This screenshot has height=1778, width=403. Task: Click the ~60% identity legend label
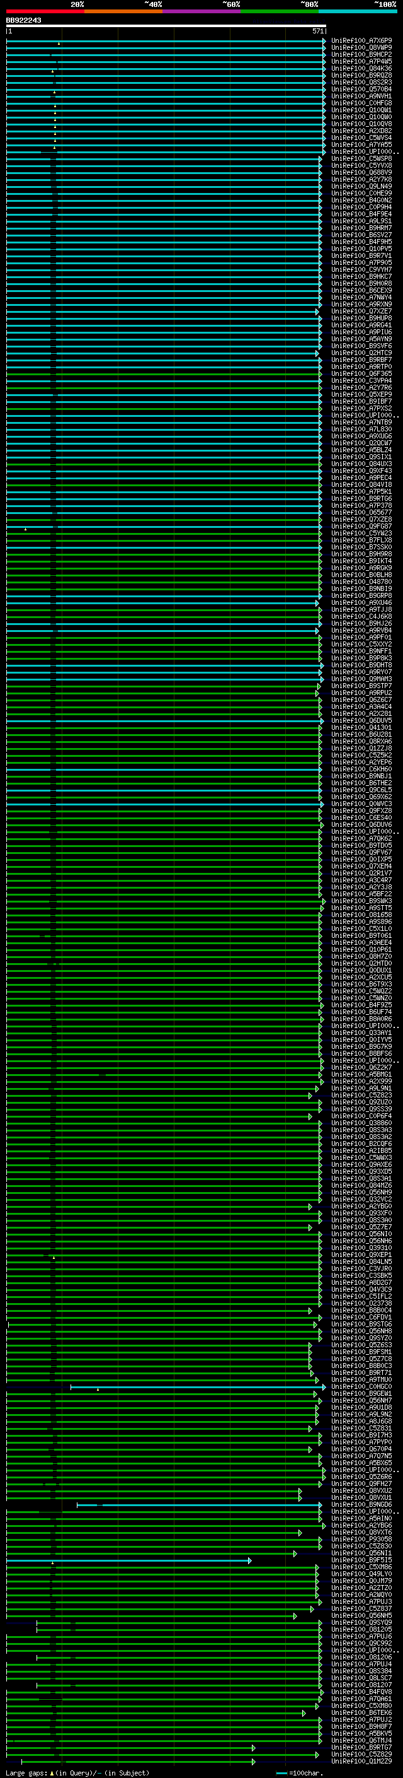[230, 4]
